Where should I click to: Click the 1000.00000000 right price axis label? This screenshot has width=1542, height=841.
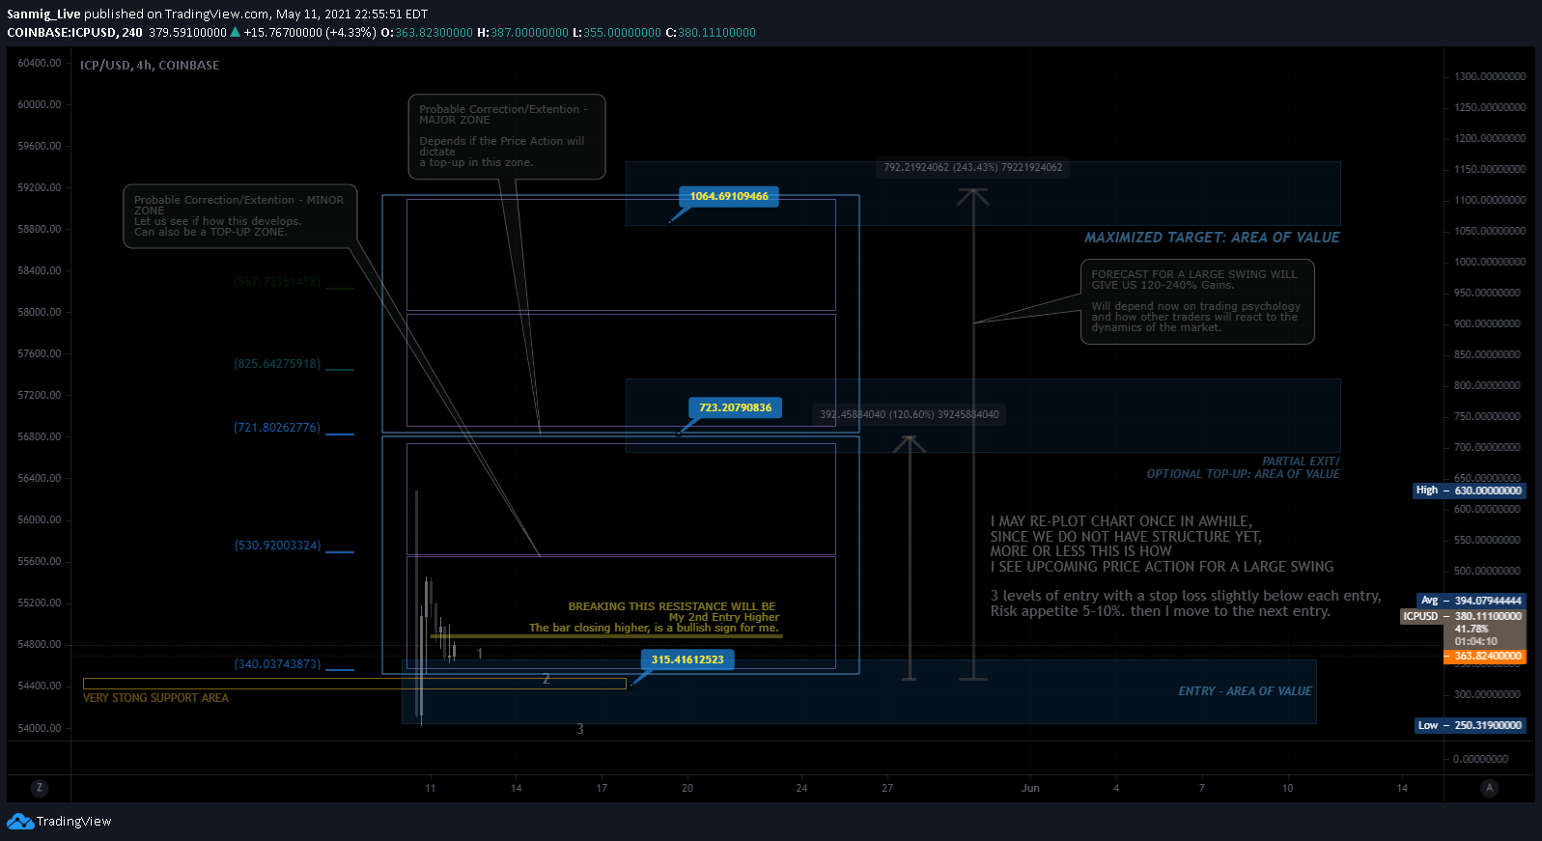click(1490, 262)
